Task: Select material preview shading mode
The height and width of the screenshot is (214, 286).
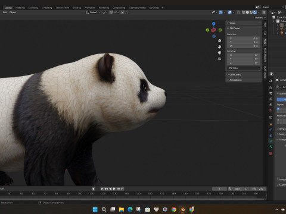Action: 251,12
